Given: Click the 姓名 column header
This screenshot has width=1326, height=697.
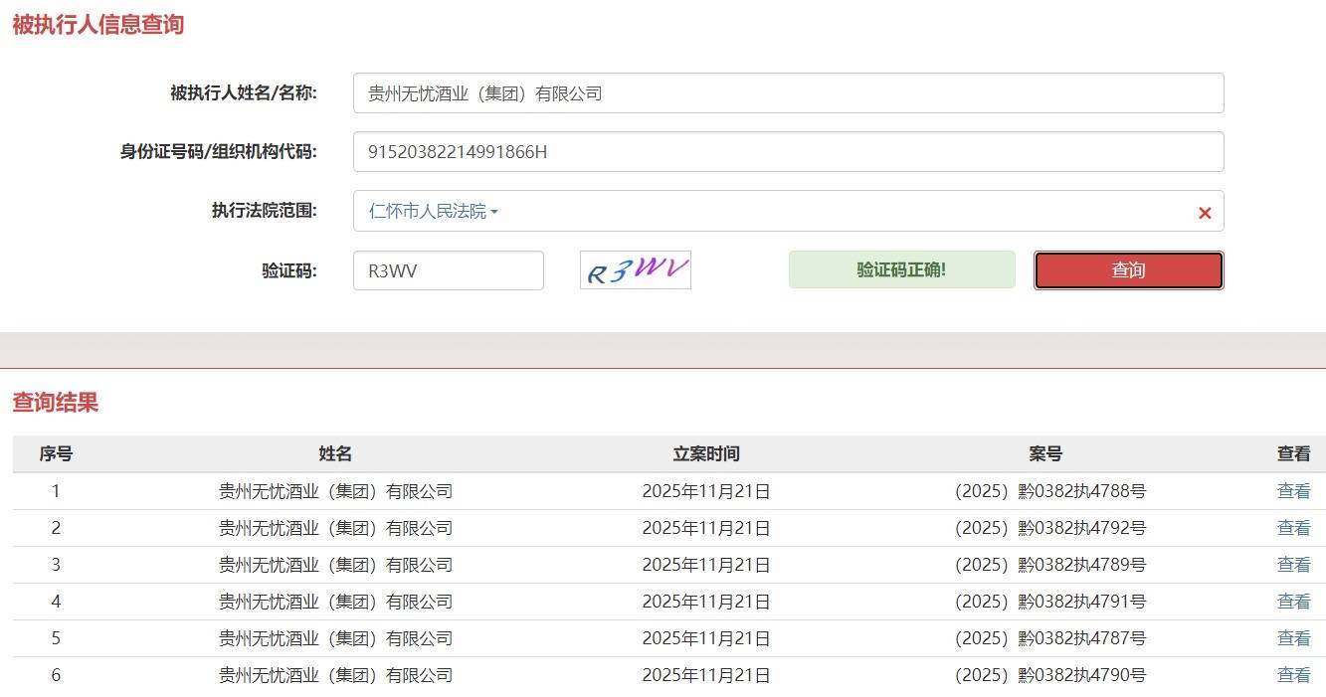Looking at the screenshot, I should coord(335,454).
